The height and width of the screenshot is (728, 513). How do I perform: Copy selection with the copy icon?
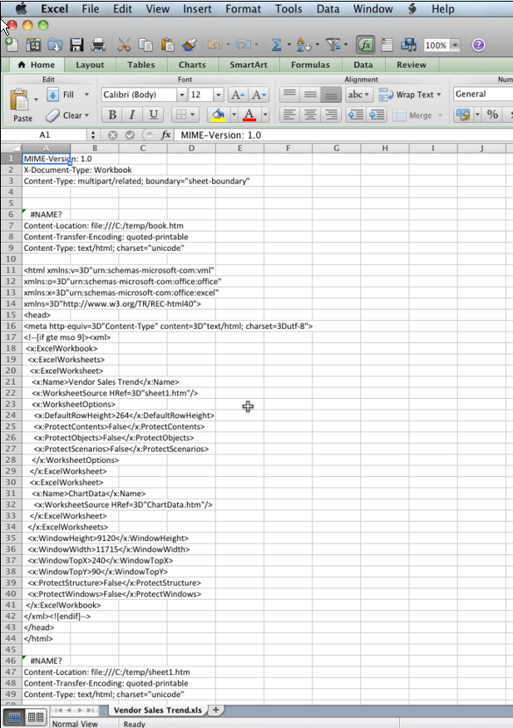146,45
